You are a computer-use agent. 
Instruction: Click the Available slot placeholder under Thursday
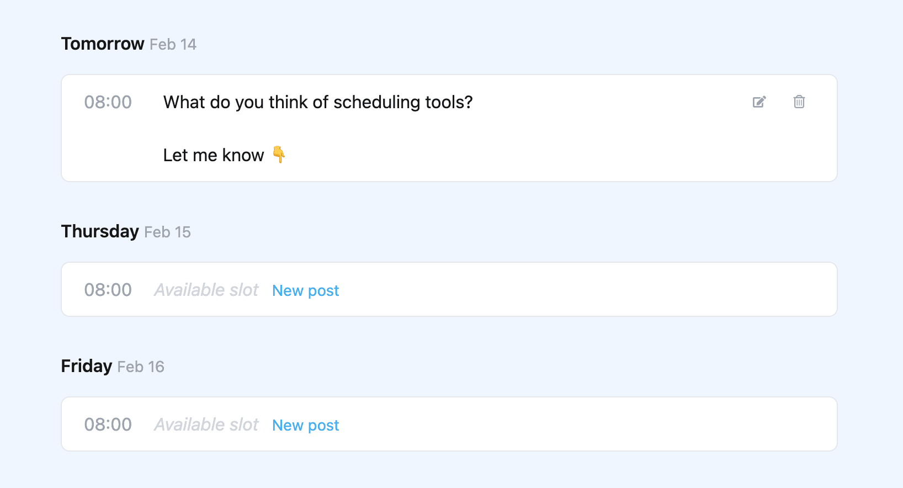pyautogui.click(x=206, y=289)
